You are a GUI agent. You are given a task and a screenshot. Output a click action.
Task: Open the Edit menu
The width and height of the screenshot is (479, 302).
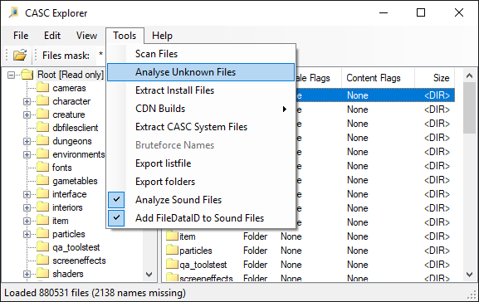[52, 36]
